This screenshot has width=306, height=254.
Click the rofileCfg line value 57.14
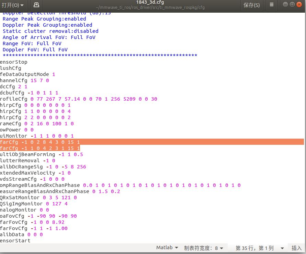pos(72,99)
